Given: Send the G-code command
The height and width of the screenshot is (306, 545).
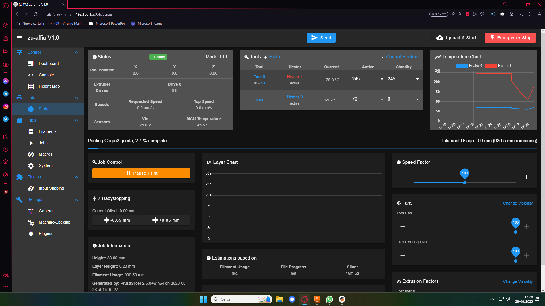Looking at the screenshot, I should click(321, 38).
